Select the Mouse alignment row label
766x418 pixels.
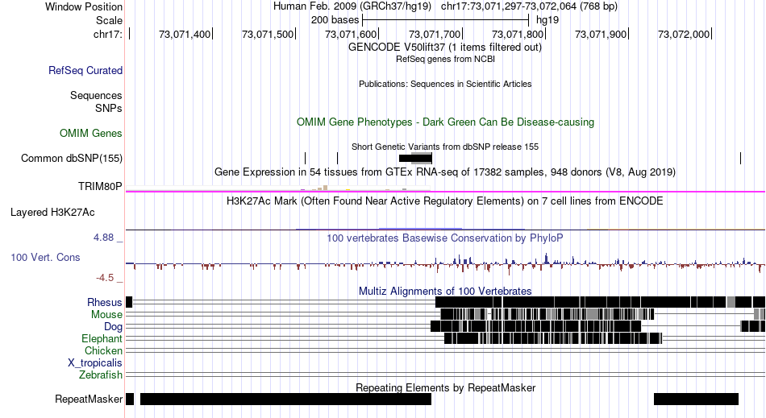[x=106, y=315]
